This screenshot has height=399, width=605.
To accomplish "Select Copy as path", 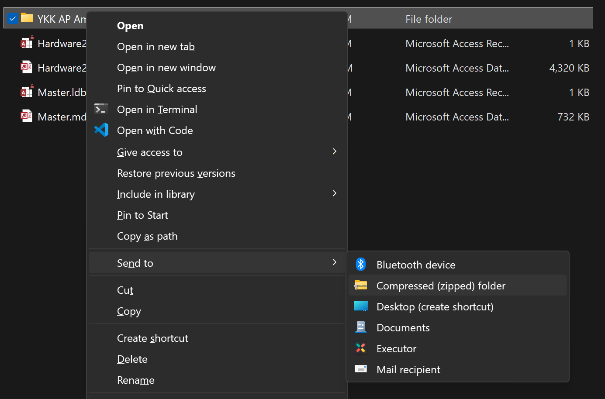I will coord(147,236).
